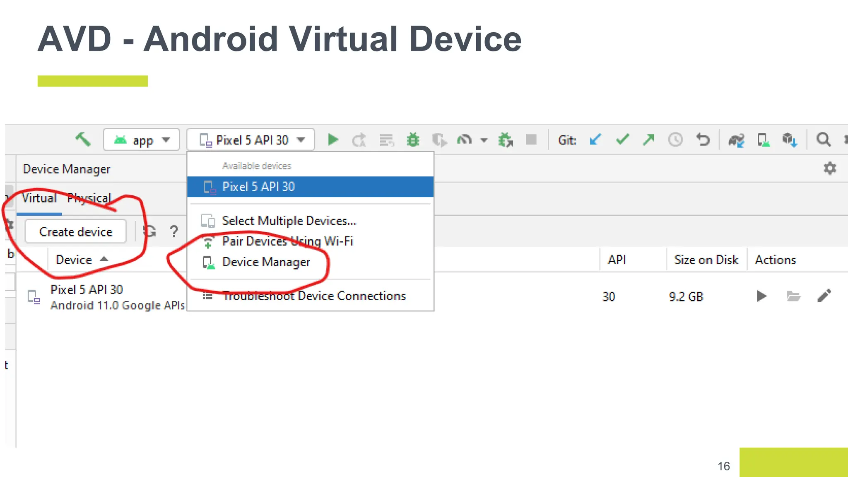Click the Make Project hammer icon
Screen dimensions: 848x477
(x=83, y=140)
